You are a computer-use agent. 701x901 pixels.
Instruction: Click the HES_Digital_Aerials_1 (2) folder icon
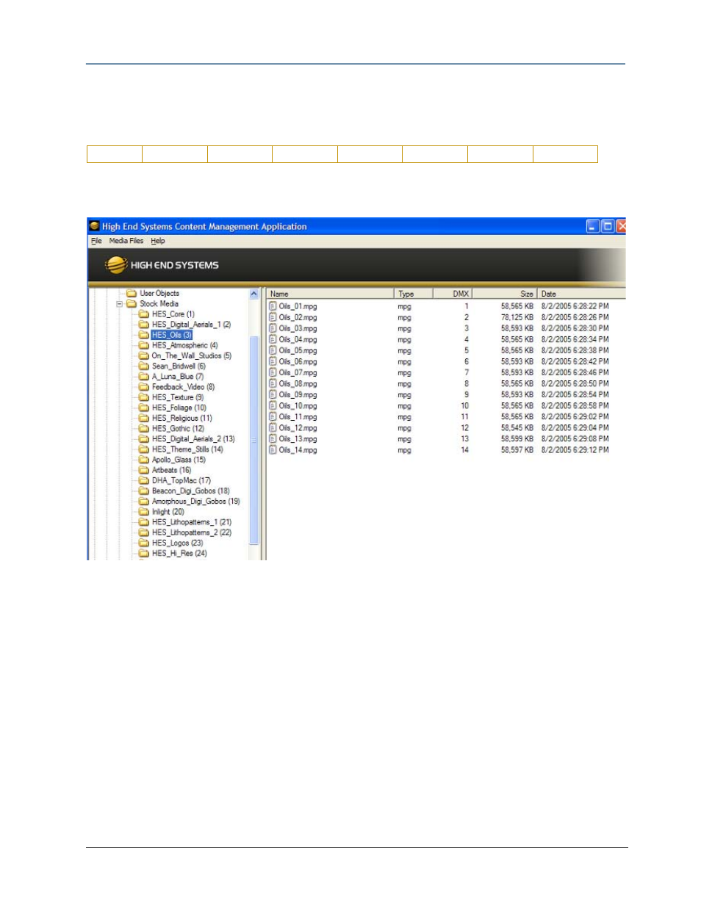144,324
